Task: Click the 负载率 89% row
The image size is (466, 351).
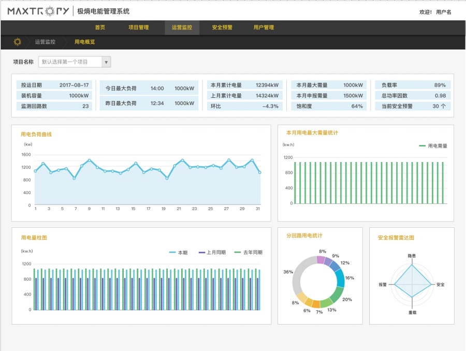Action: pyautogui.click(x=413, y=85)
